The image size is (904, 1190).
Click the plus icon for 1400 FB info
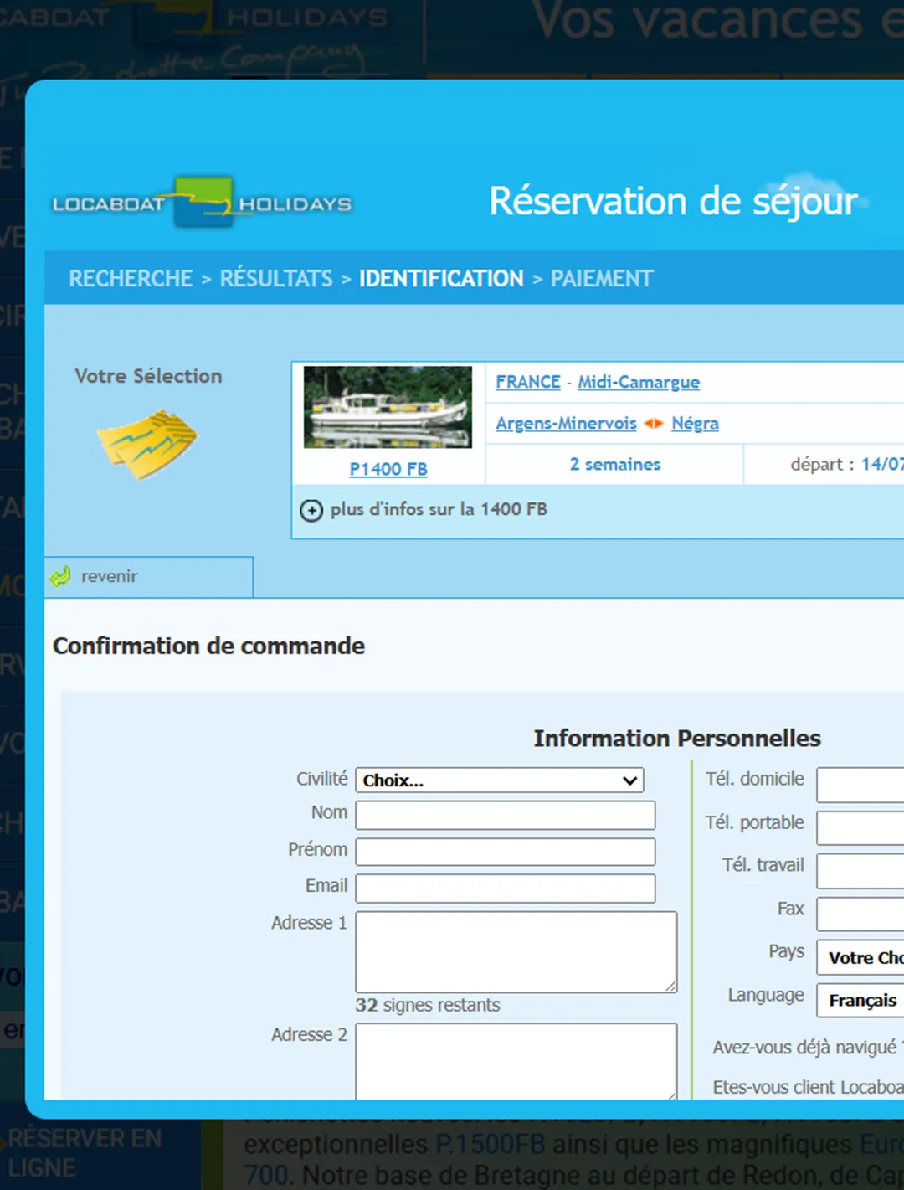[x=311, y=510]
